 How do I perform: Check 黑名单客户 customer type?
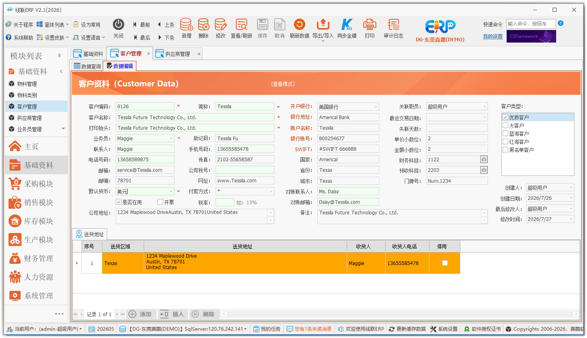coord(505,150)
